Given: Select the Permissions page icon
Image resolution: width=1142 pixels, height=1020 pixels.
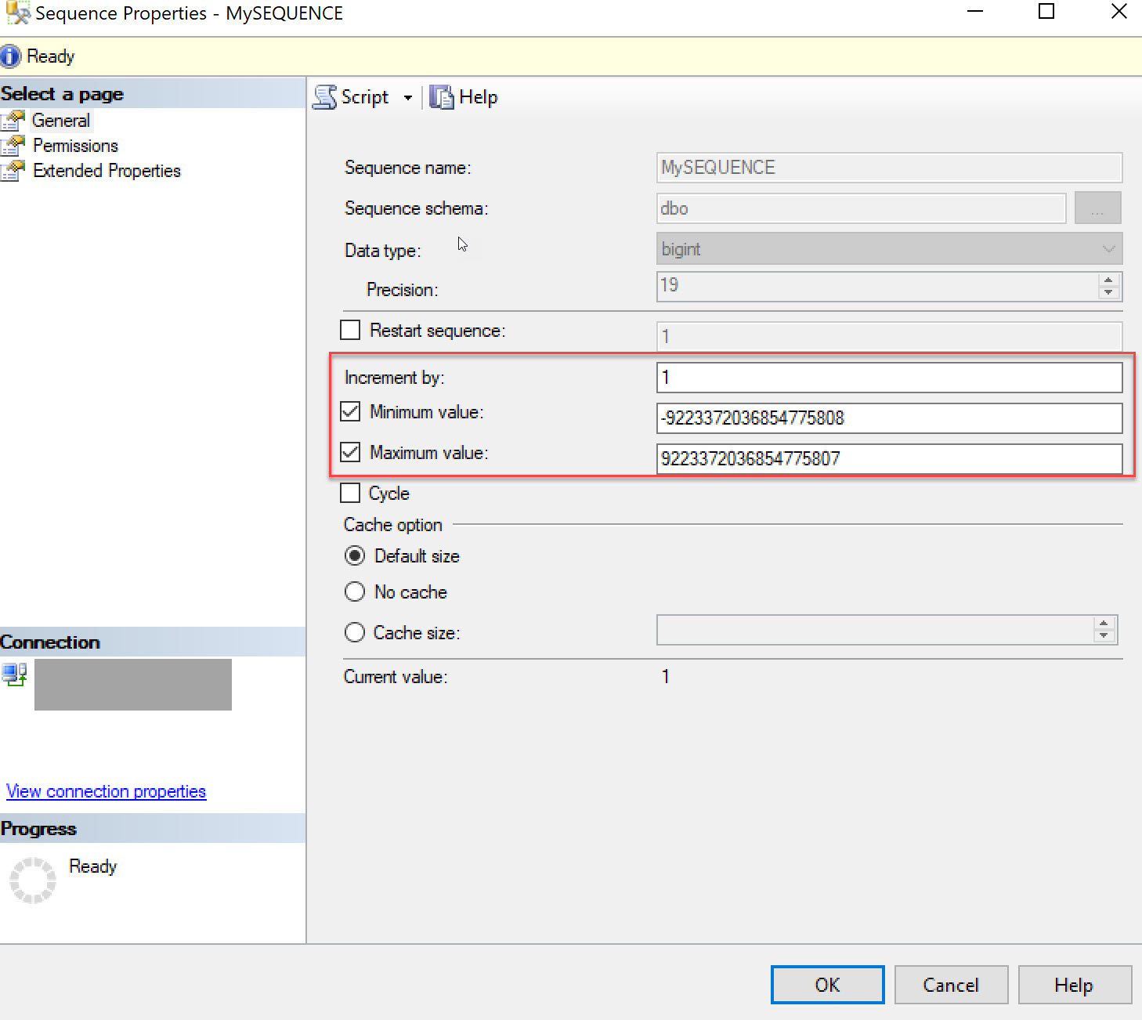Looking at the screenshot, I should point(13,146).
